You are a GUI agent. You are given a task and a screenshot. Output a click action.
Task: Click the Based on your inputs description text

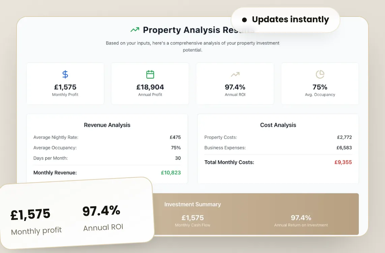(x=192, y=47)
